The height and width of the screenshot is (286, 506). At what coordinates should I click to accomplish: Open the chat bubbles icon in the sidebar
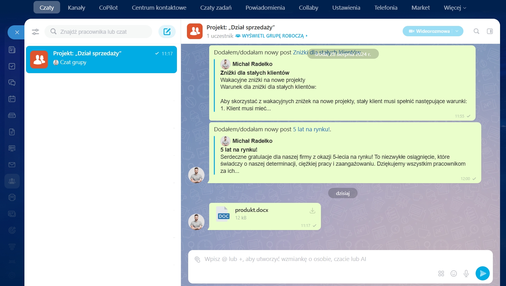[x=12, y=83]
